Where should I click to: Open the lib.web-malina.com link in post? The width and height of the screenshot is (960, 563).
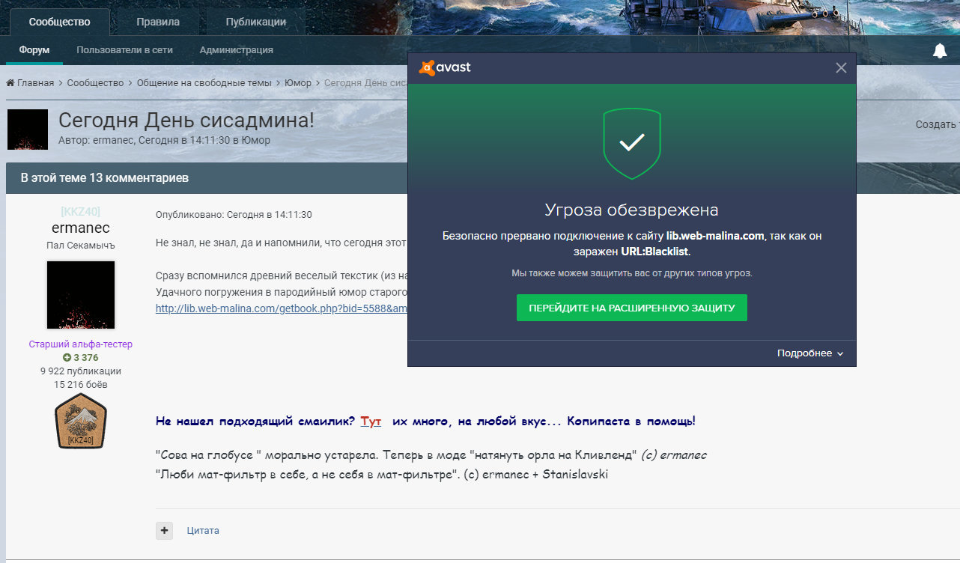(282, 308)
